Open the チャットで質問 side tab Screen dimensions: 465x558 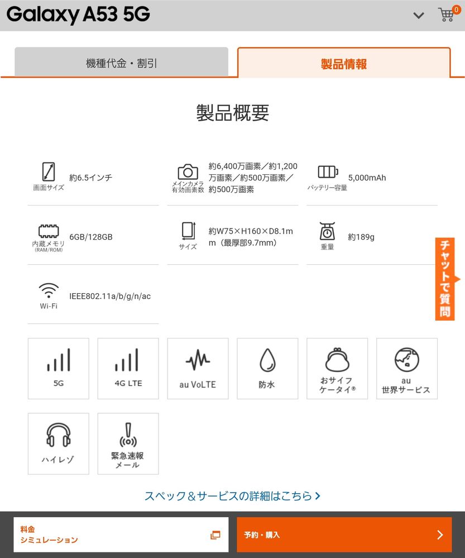(x=446, y=279)
